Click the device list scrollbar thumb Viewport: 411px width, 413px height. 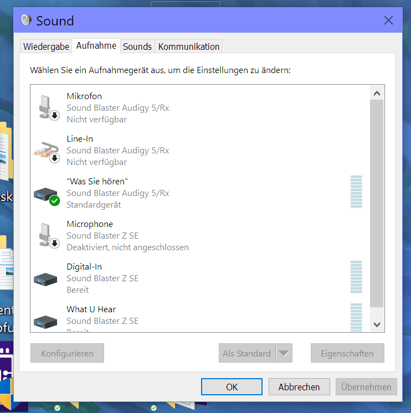[377, 203]
